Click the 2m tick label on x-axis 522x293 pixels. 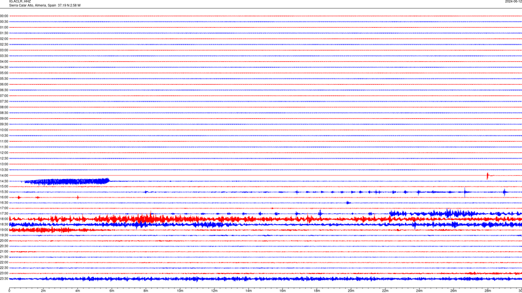(43, 291)
